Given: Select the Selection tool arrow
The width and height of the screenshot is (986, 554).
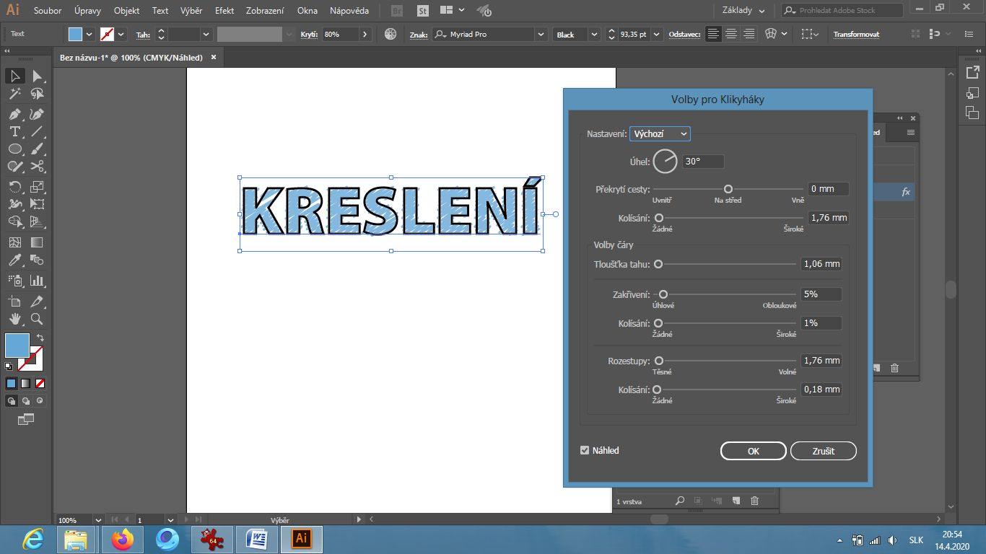Looking at the screenshot, I should (14, 76).
